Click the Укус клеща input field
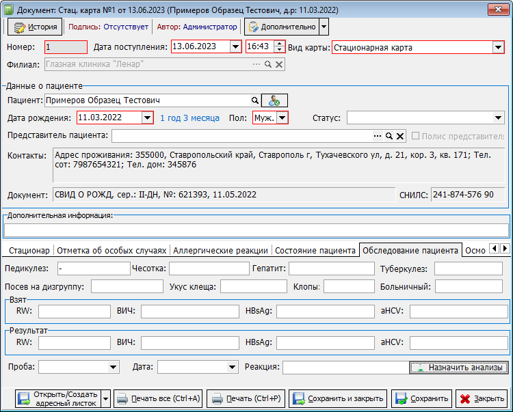 coord(254,286)
